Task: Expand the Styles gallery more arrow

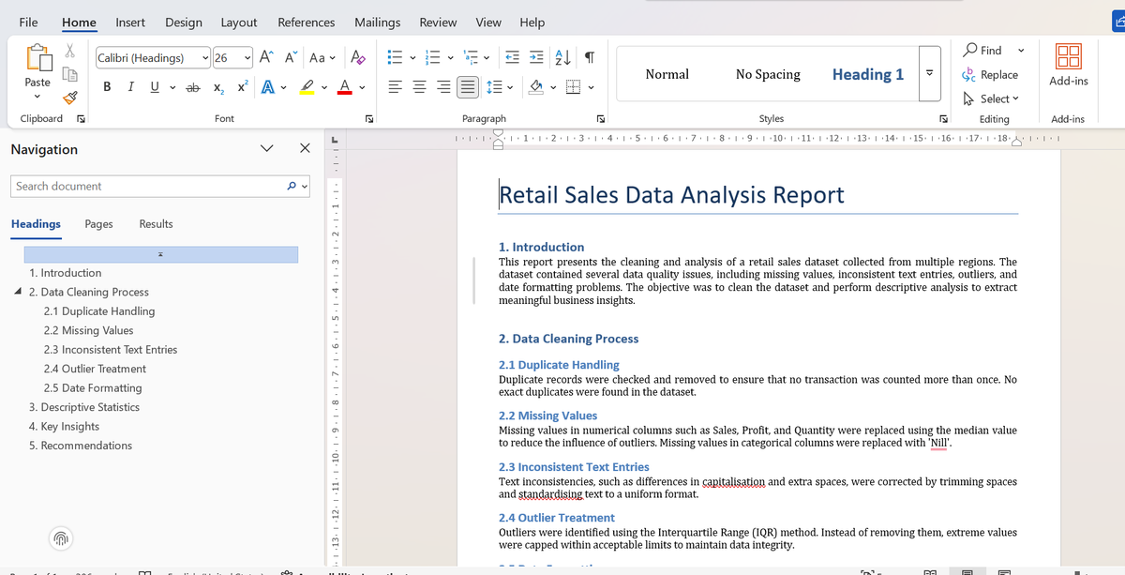Action: 929,72
